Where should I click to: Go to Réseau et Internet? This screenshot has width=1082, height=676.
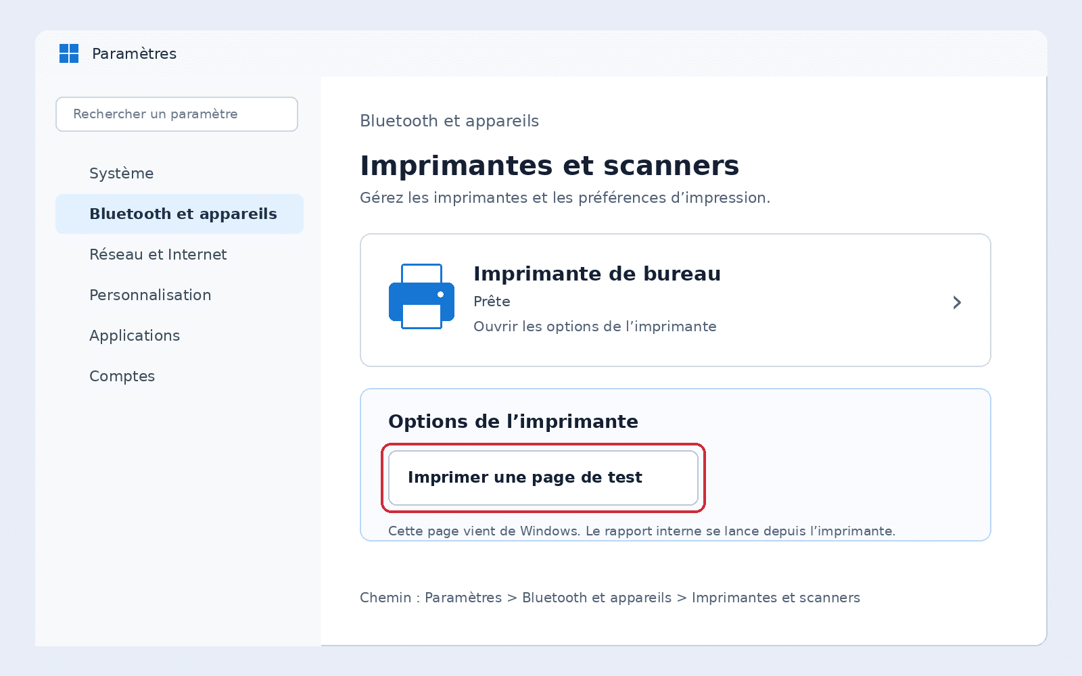(179, 254)
